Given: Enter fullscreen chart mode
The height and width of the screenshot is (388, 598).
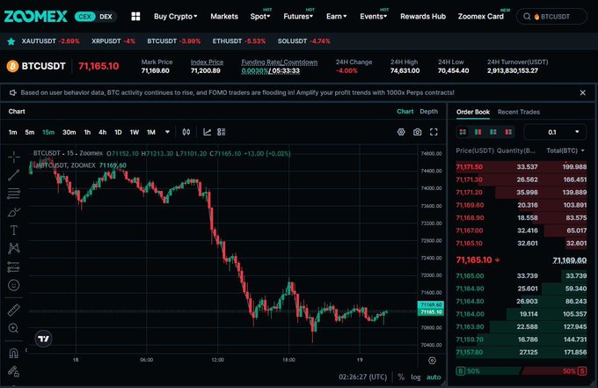Looking at the screenshot, I should point(433,132).
